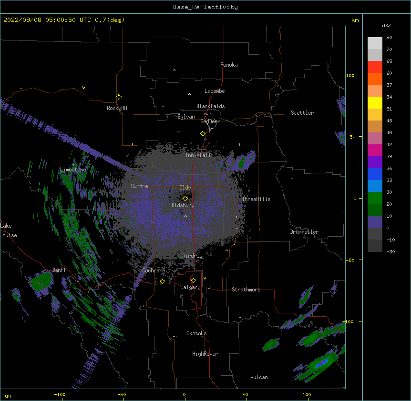This screenshot has width=411, height=401.
Task: Click the -100 tick label on the right axis
Action: 349,321
